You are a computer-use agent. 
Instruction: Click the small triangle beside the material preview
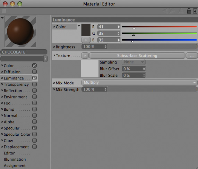click(x=2, y=18)
